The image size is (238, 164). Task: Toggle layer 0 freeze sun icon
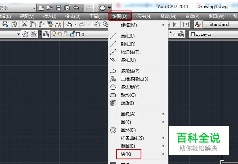(x=60, y=34)
